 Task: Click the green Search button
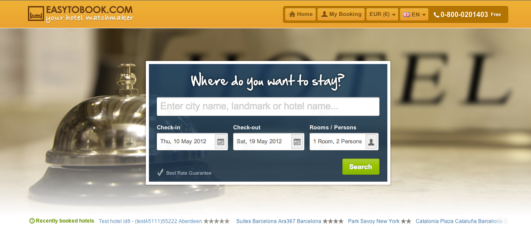(x=361, y=167)
